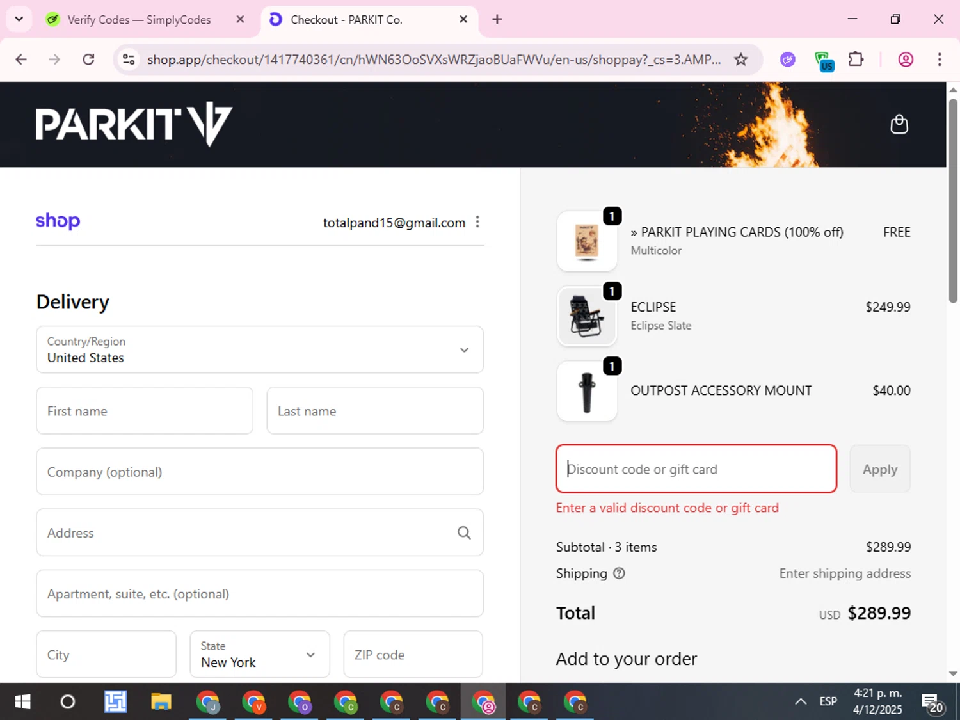Click the Chrome taskbar icon with O badge

(300, 702)
